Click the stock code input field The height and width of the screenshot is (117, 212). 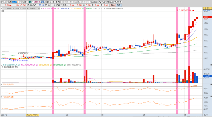point(16,2)
